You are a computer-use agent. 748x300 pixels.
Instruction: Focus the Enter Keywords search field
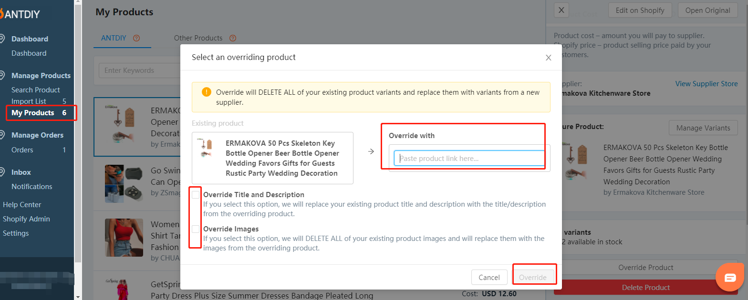point(139,70)
